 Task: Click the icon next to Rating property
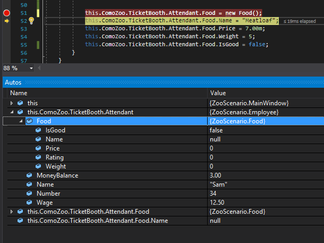38,157
